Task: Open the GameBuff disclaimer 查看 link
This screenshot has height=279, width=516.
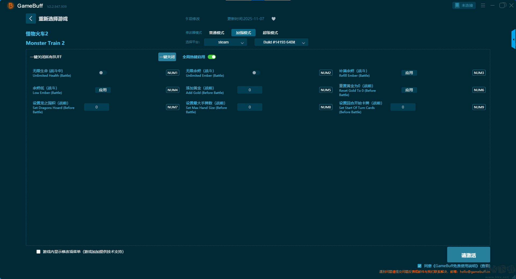Action: point(485,266)
